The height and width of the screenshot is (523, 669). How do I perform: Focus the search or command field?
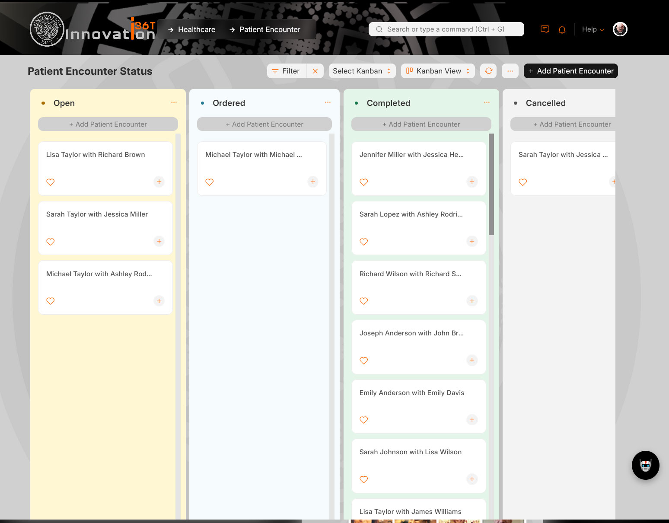click(x=446, y=29)
